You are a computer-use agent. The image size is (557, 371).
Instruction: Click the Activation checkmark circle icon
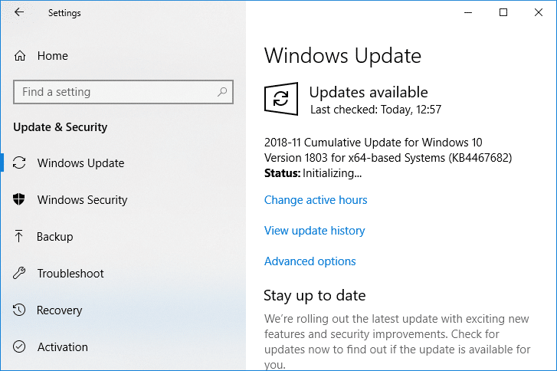[20, 347]
